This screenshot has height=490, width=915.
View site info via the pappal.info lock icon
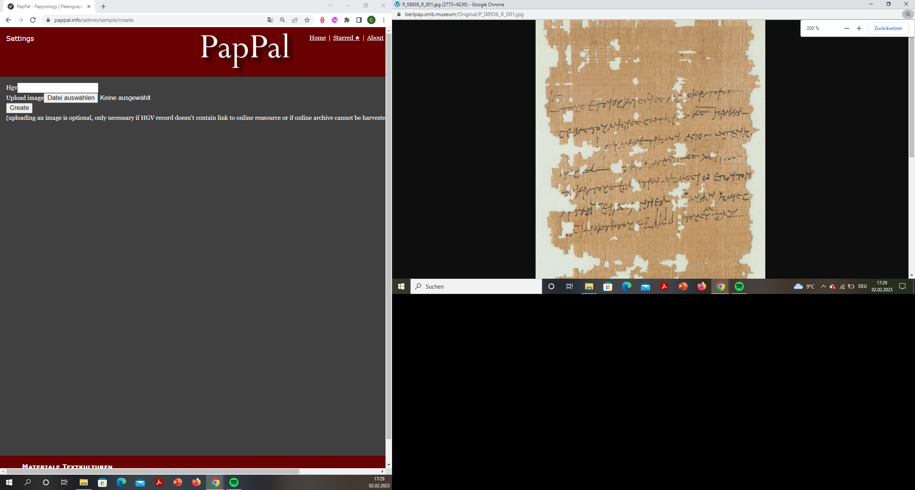point(48,20)
